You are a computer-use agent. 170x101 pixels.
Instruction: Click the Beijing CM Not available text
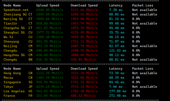point(144,46)
